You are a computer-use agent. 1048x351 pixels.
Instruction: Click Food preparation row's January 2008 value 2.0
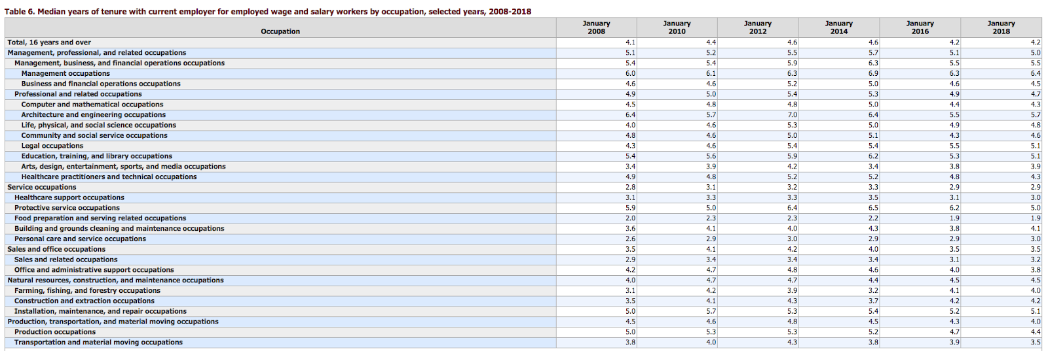[x=630, y=218]
